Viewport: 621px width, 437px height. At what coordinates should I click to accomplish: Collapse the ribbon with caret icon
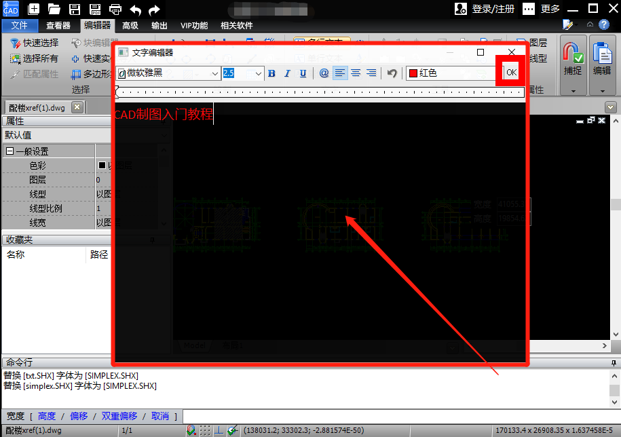click(590, 24)
